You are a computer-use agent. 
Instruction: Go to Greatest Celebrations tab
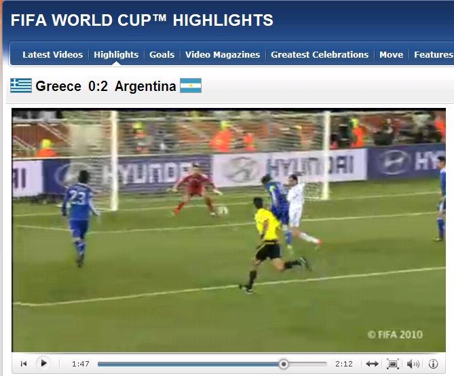click(320, 54)
